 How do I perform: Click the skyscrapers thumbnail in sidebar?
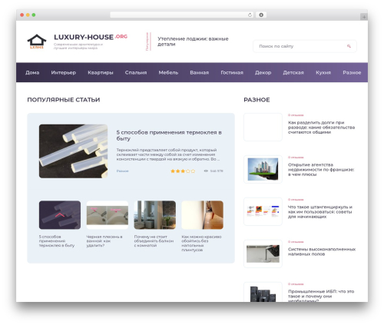coord(263,169)
